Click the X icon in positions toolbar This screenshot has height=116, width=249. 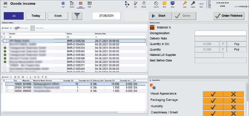pyautogui.click(x=11, y=77)
